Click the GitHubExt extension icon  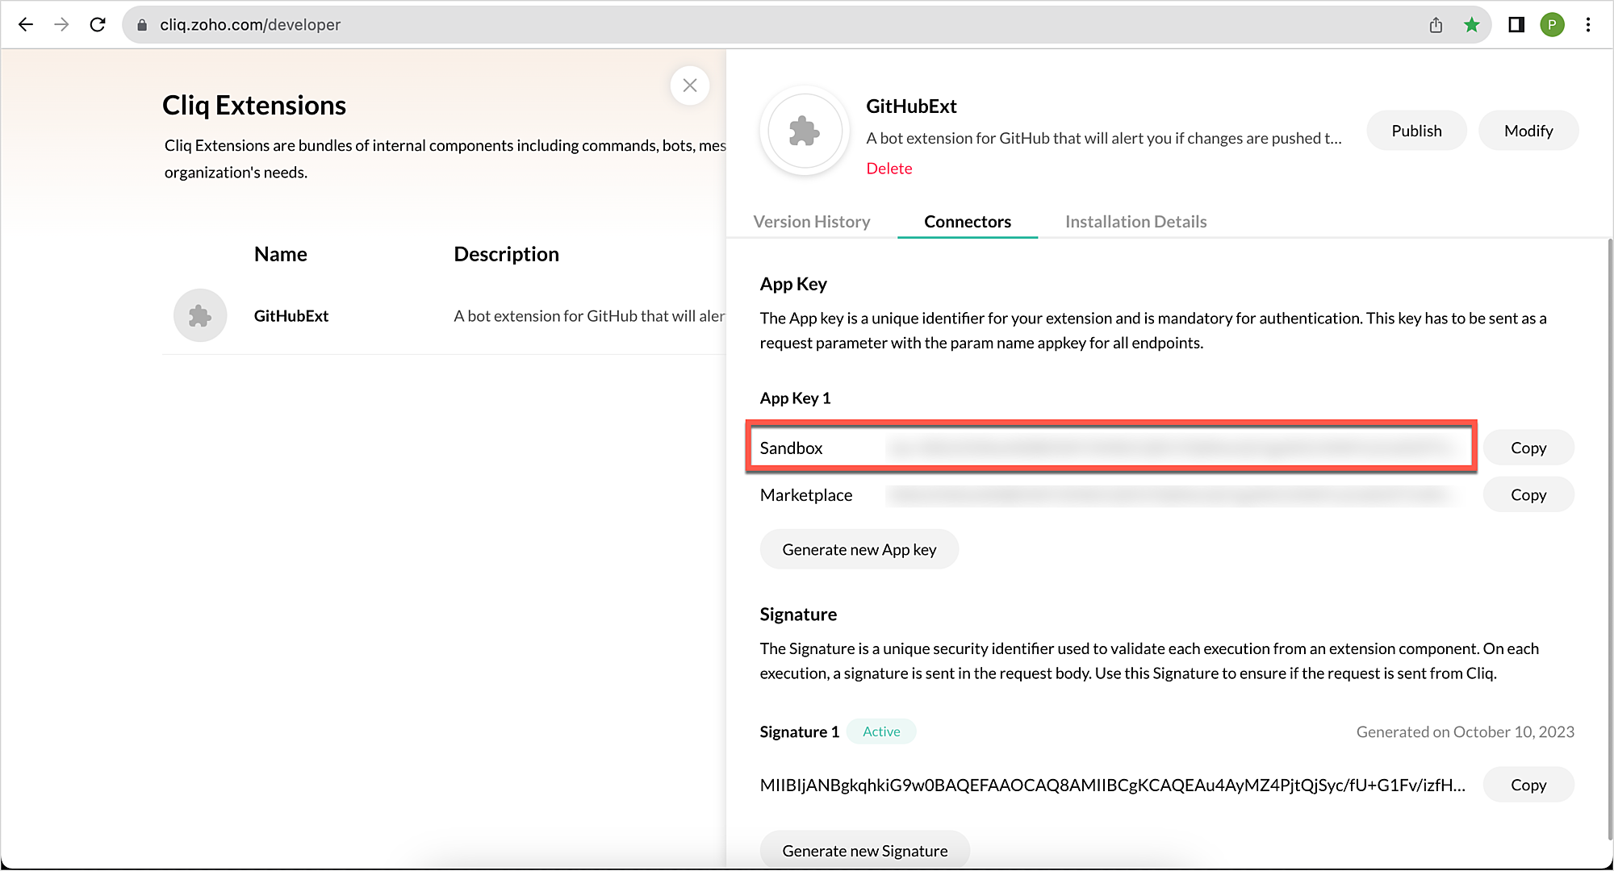tap(199, 315)
